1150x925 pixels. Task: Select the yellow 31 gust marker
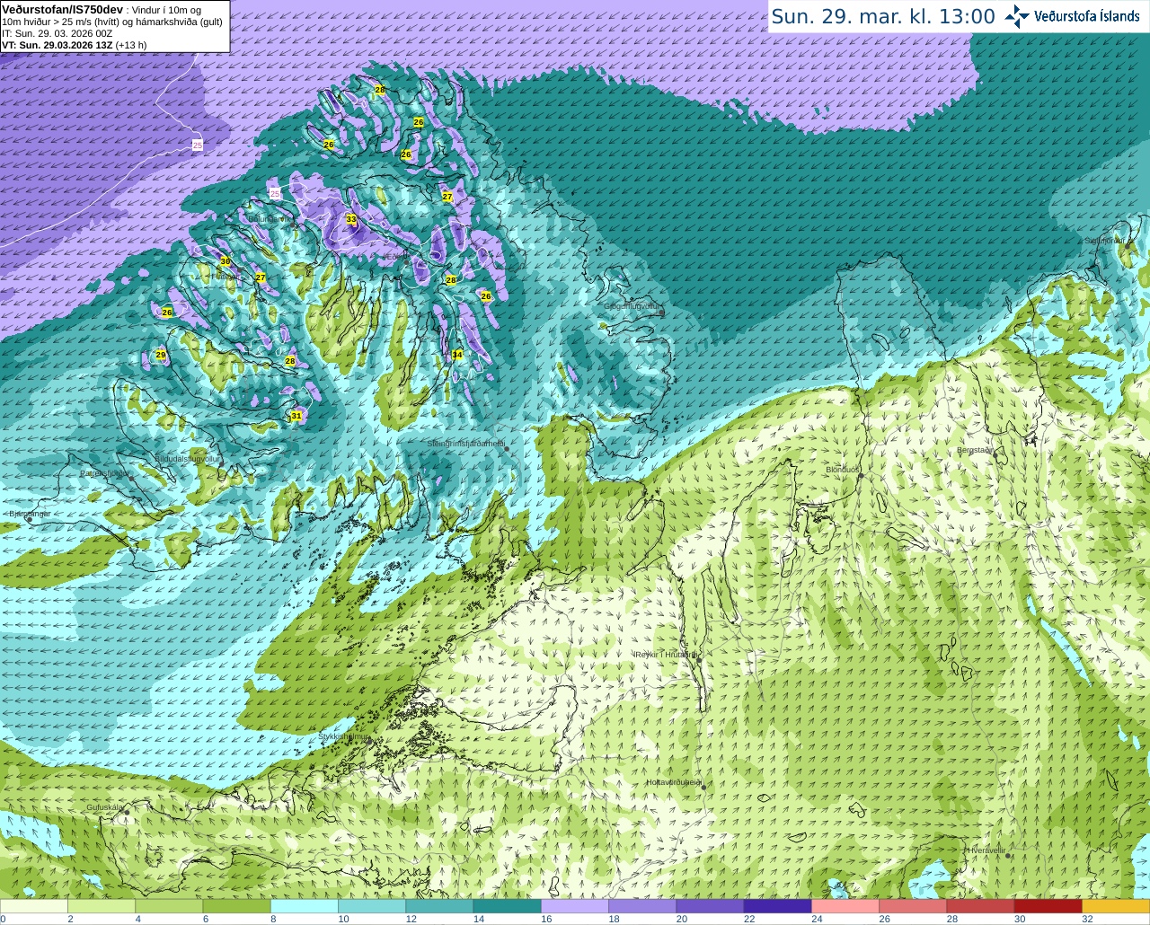click(296, 416)
